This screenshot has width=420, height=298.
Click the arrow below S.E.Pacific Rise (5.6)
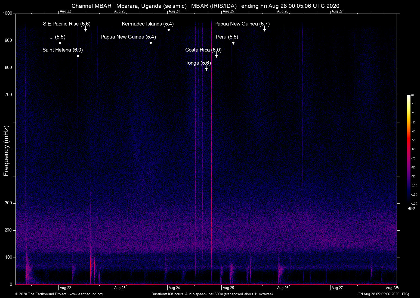click(85, 29)
